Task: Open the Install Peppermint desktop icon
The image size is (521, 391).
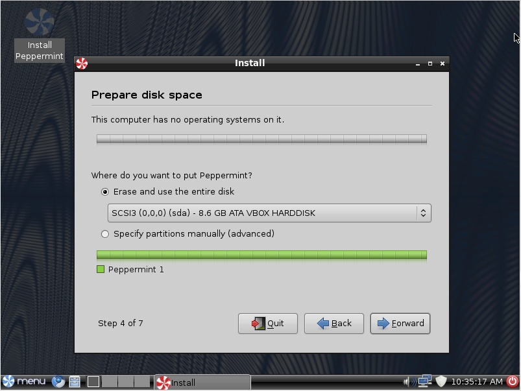Action: click(x=39, y=34)
